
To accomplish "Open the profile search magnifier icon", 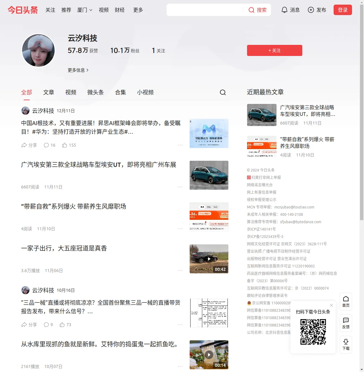I will tap(223, 92).
